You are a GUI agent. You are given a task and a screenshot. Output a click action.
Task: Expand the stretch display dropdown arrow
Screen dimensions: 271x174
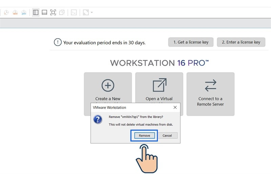point(92,13)
